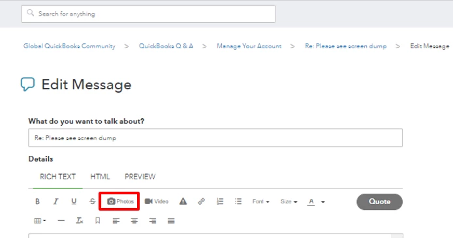Align text left
Screen dimensions: 453x238
(116, 220)
